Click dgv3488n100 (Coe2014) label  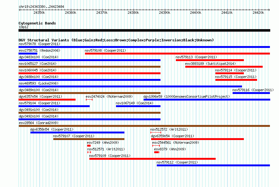pyautogui.click(x=39, y=77)
